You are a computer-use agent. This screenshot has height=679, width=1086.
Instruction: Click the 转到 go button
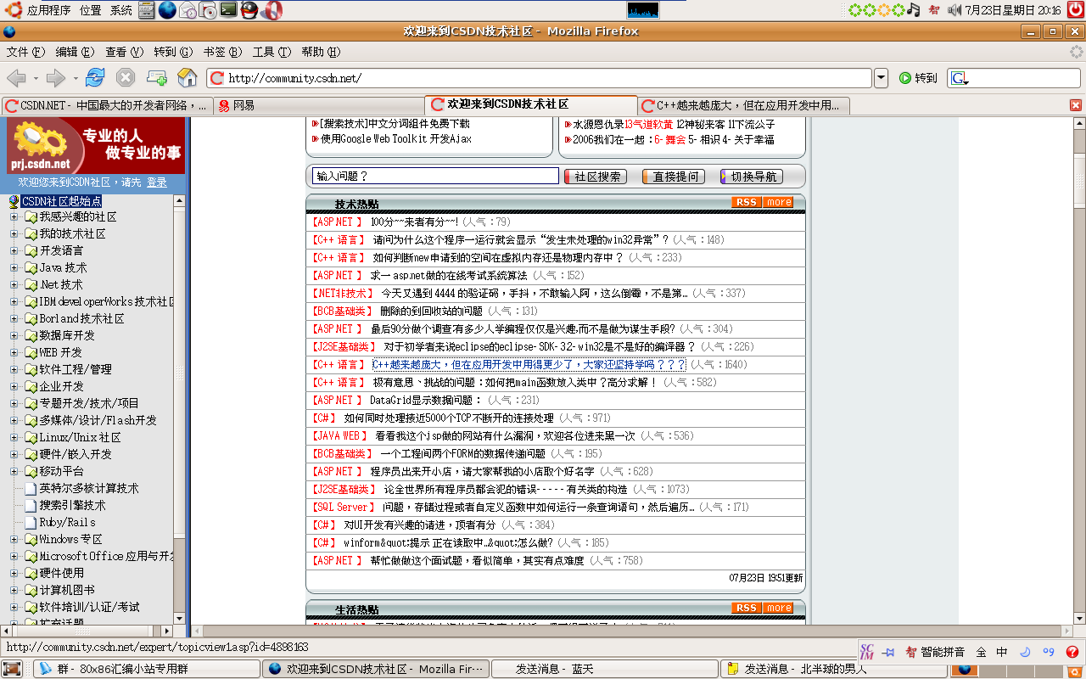(x=918, y=78)
